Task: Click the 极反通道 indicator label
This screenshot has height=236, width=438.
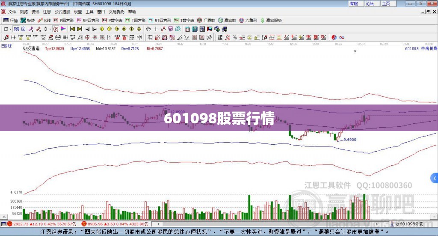Action: click(x=31, y=48)
